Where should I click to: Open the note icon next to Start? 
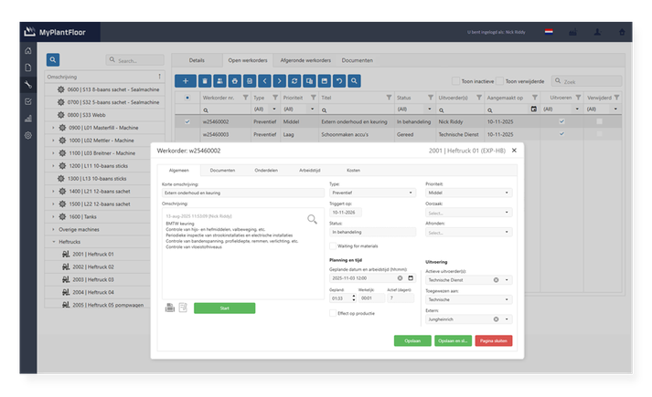(183, 308)
